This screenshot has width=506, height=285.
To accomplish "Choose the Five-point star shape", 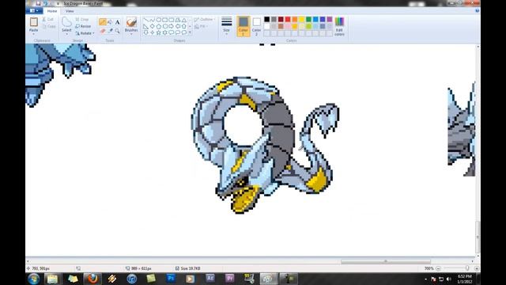I will [158, 32].
